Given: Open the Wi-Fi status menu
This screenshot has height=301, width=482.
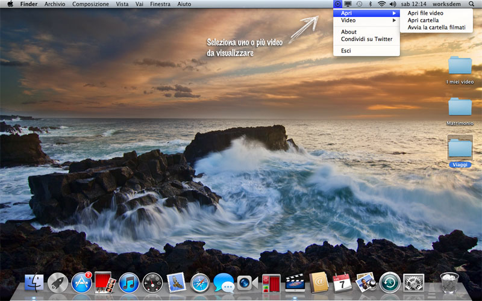Looking at the screenshot, I should (381, 4).
